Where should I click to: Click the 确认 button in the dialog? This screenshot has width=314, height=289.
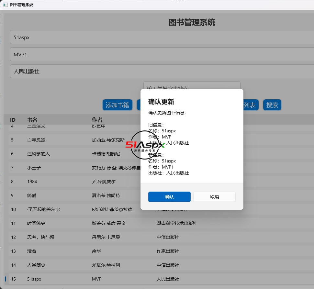[x=169, y=197]
